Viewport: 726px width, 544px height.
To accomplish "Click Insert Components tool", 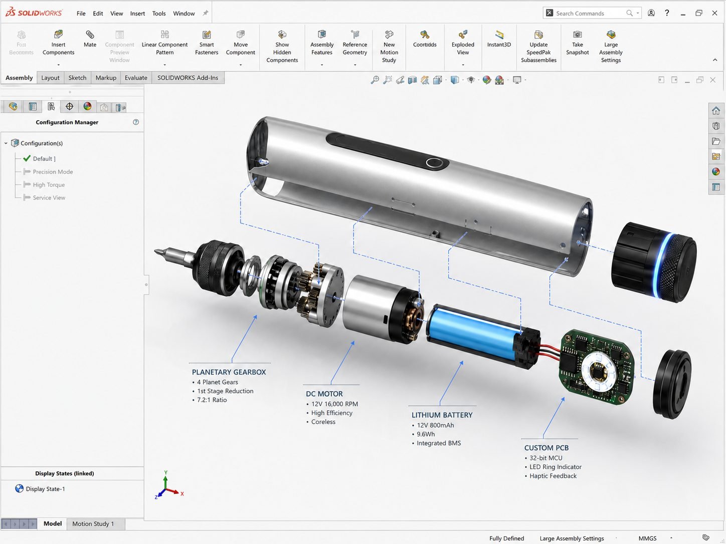I will coord(58,43).
